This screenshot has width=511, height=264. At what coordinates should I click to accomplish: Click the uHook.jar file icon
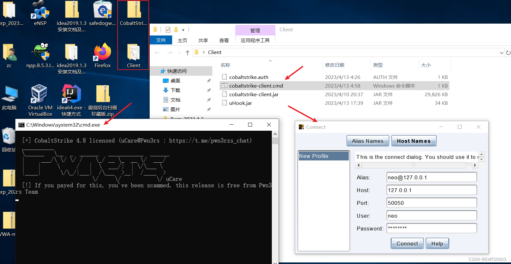[224, 103]
